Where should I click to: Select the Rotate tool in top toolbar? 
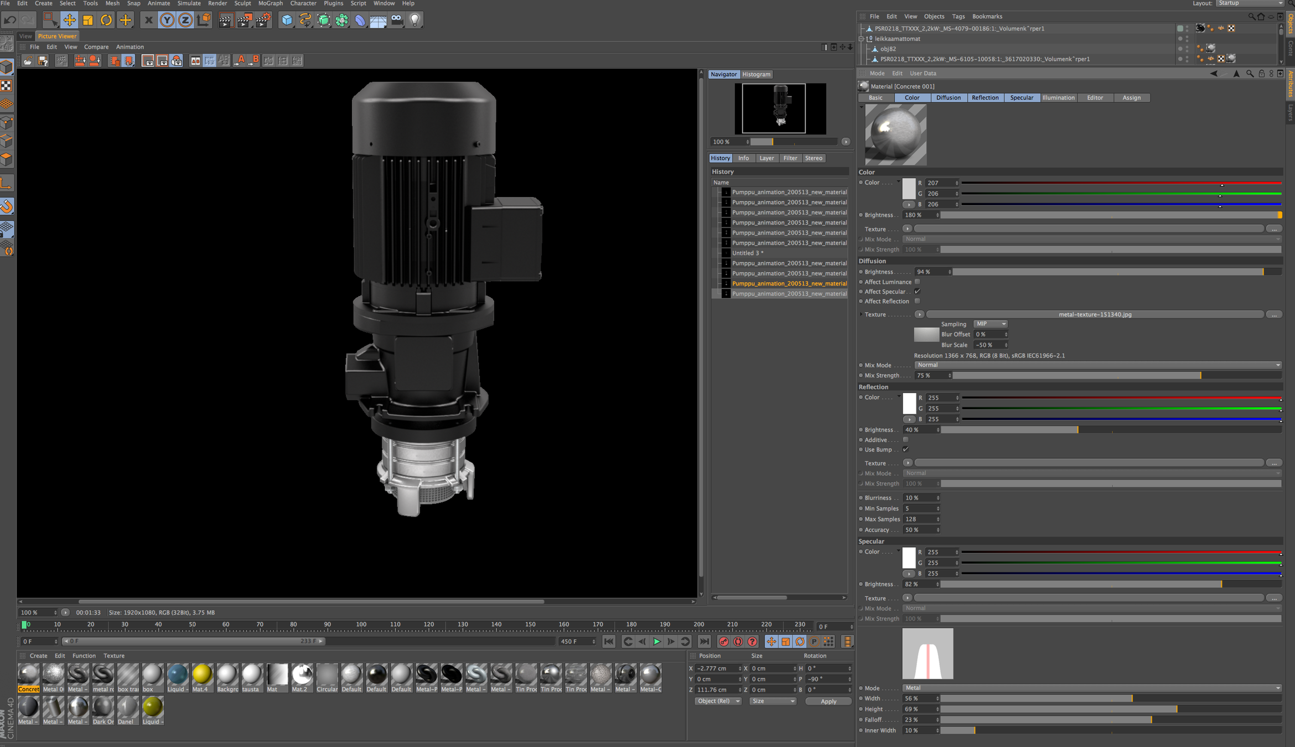tap(106, 20)
